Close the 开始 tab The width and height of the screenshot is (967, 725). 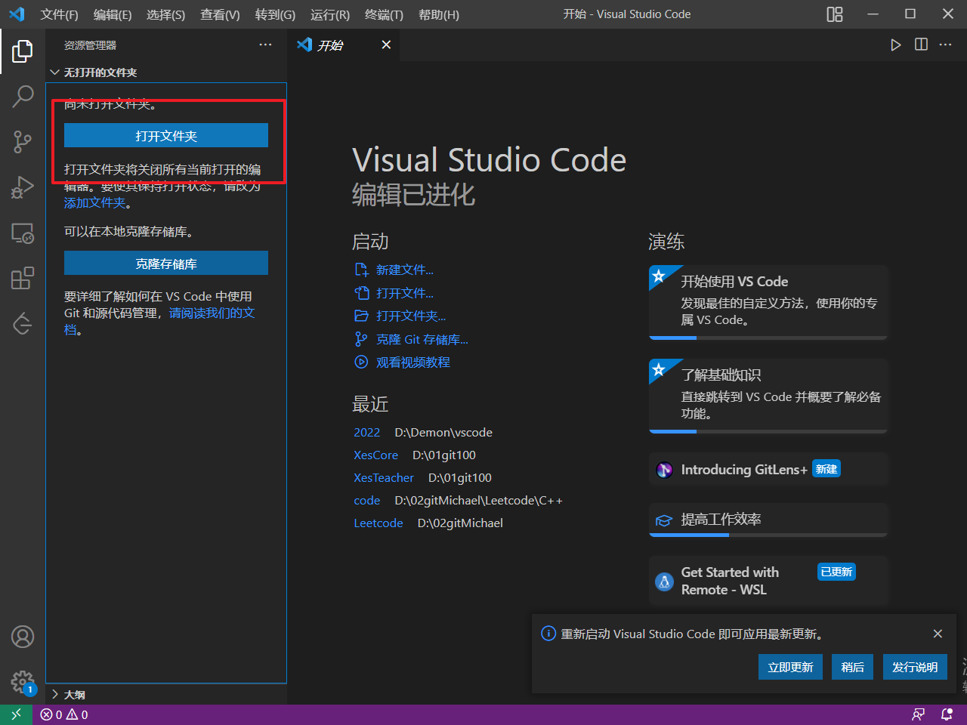click(x=386, y=45)
